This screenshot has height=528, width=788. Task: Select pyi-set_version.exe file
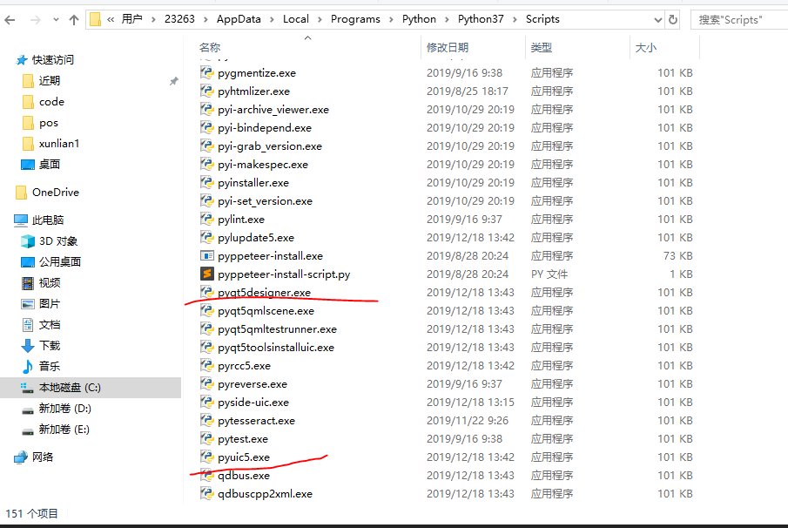pos(266,201)
